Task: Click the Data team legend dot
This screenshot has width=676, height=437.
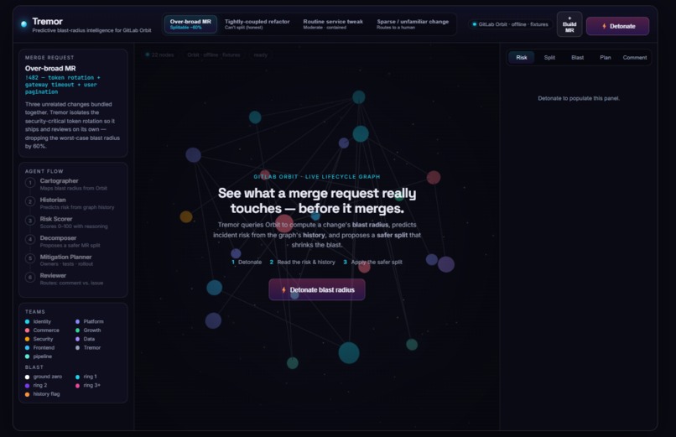Action: [78, 339]
